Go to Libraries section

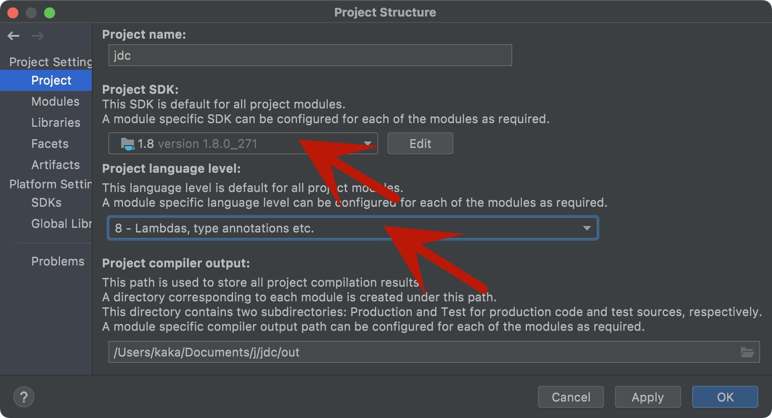56,123
